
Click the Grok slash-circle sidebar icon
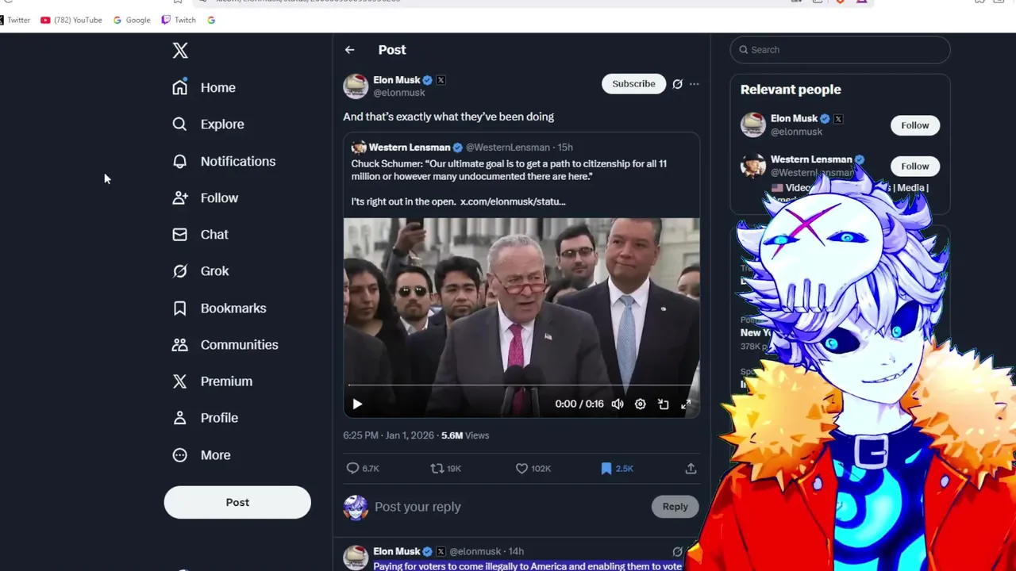[180, 271]
